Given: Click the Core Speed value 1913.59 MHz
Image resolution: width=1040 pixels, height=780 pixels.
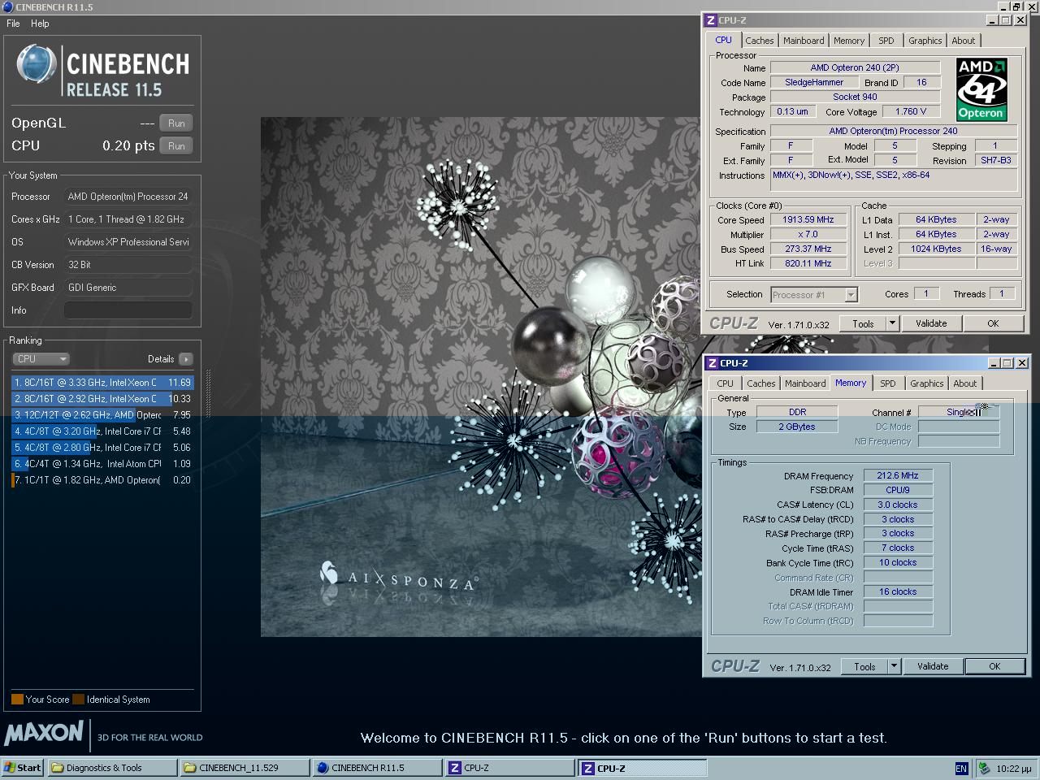Looking at the screenshot, I should click(x=808, y=220).
